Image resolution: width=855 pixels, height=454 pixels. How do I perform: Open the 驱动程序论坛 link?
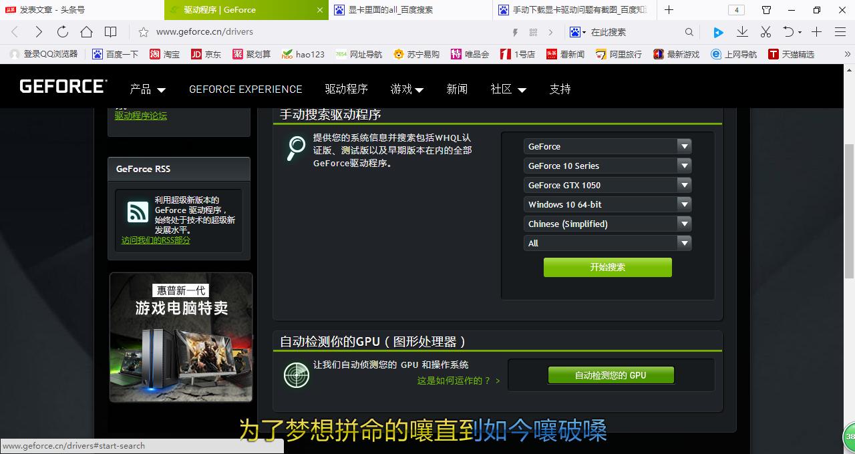141,116
